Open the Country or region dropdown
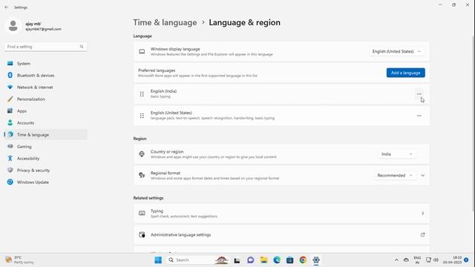The width and height of the screenshot is (475, 267). 396,154
